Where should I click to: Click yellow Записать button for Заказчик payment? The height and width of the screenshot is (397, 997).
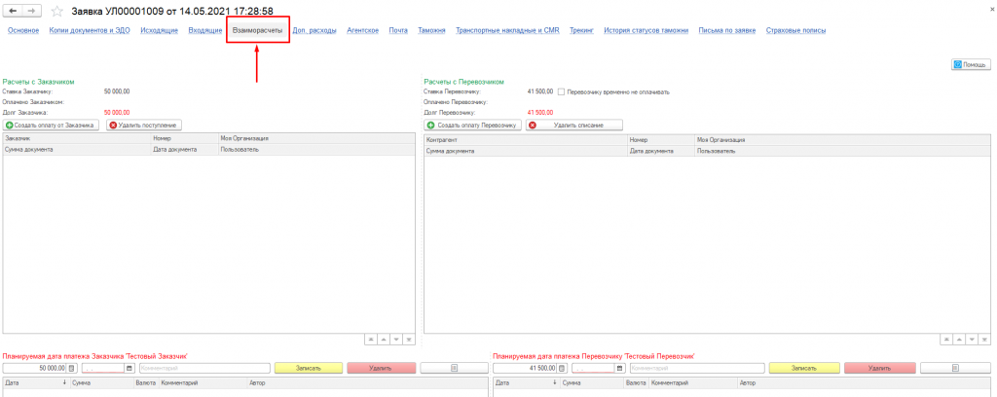point(309,368)
